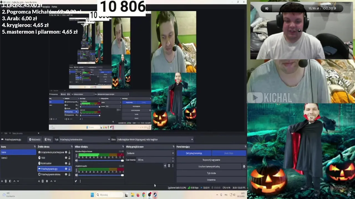Select Scena 2 in the scenes list
The height and width of the screenshot is (199, 355).
click(x=18, y=158)
